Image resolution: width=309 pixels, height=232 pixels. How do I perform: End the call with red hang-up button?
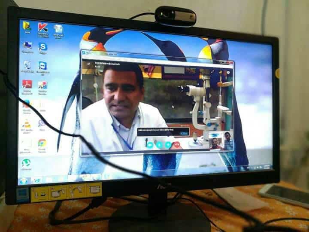[x=177, y=145]
